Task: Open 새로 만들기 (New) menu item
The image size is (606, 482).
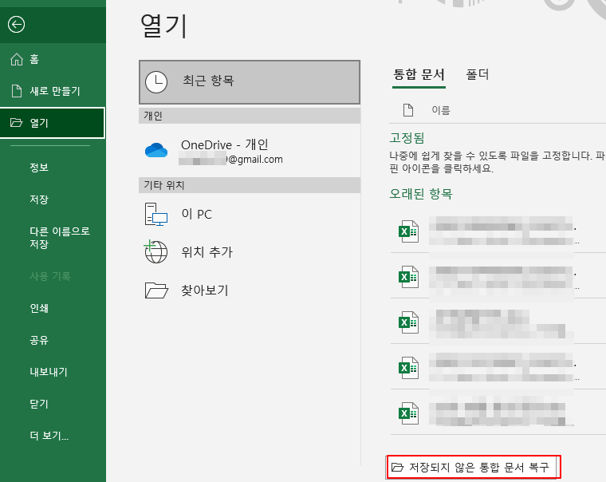Action: pyautogui.click(x=53, y=91)
